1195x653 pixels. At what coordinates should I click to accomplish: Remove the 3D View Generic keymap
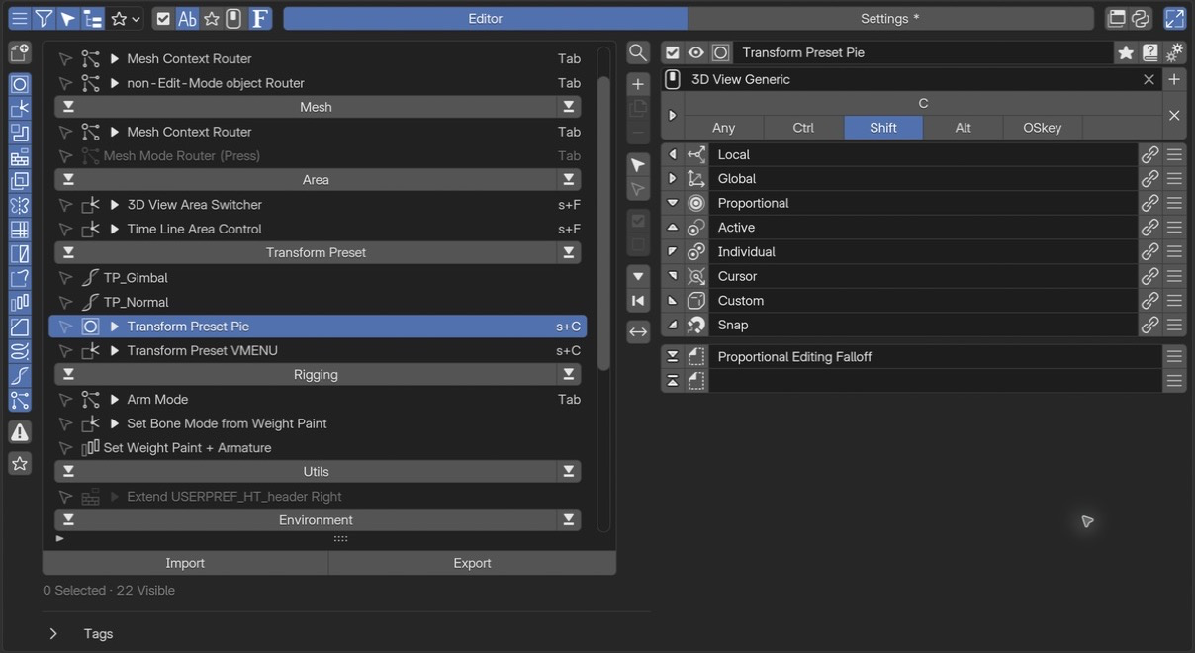tap(1149, 79)
